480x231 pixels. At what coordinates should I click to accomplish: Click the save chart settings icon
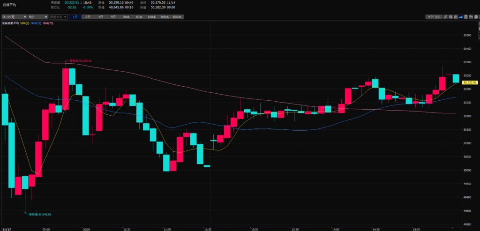pyautogui.click(x=466, y=17)
